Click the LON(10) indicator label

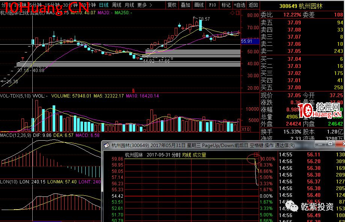tap(9, 182)
